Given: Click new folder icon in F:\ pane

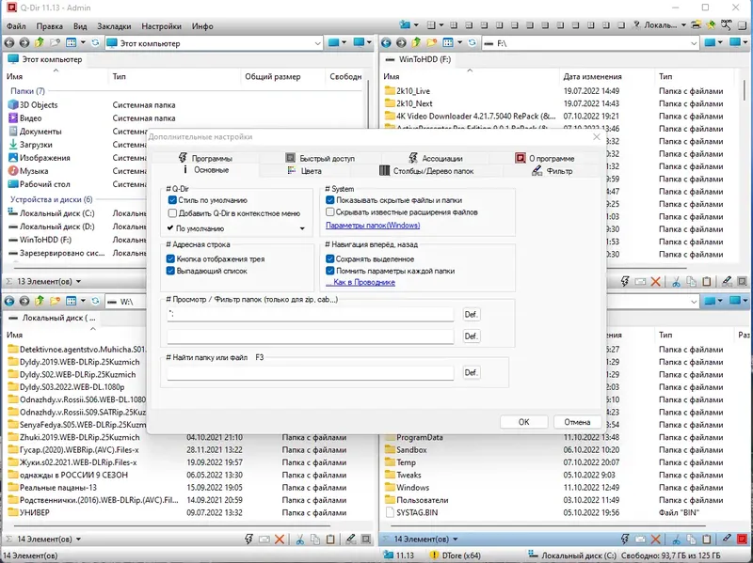Looking at the screenshot, I should click(x=432, y=42).
